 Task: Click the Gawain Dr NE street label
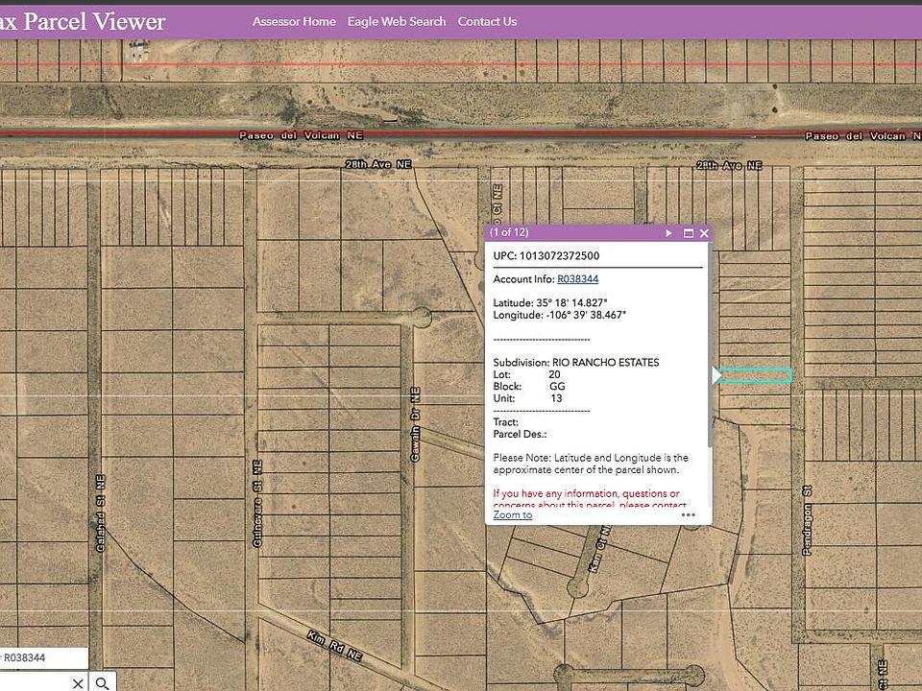415,424
